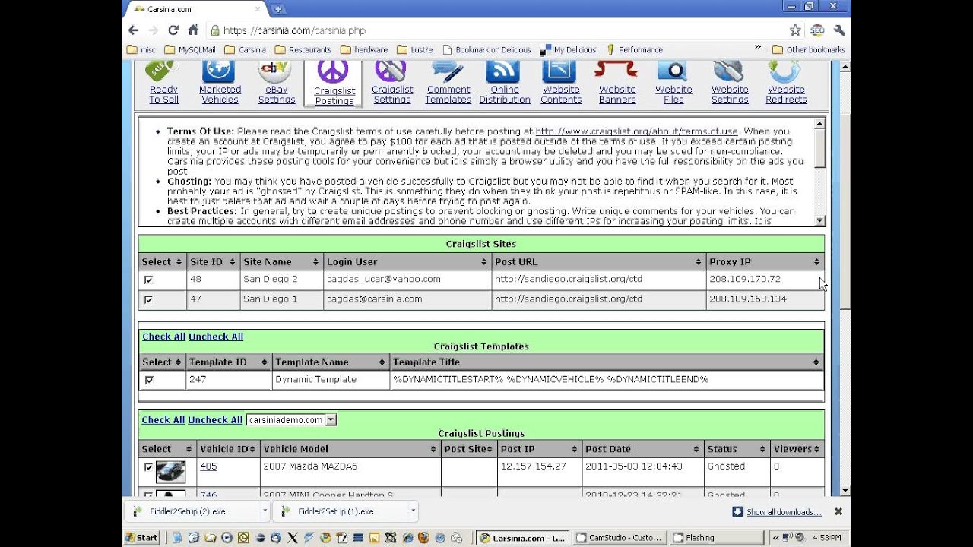This screenshot has width=973, height=547.
Task: Open vehicle ID 405 link
Action: tap(208, 466)
